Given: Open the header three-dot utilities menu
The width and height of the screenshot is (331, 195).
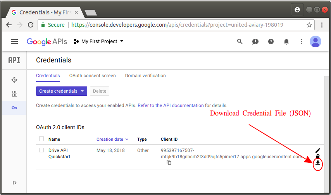Looking at the screenshot, I should 302,41.
